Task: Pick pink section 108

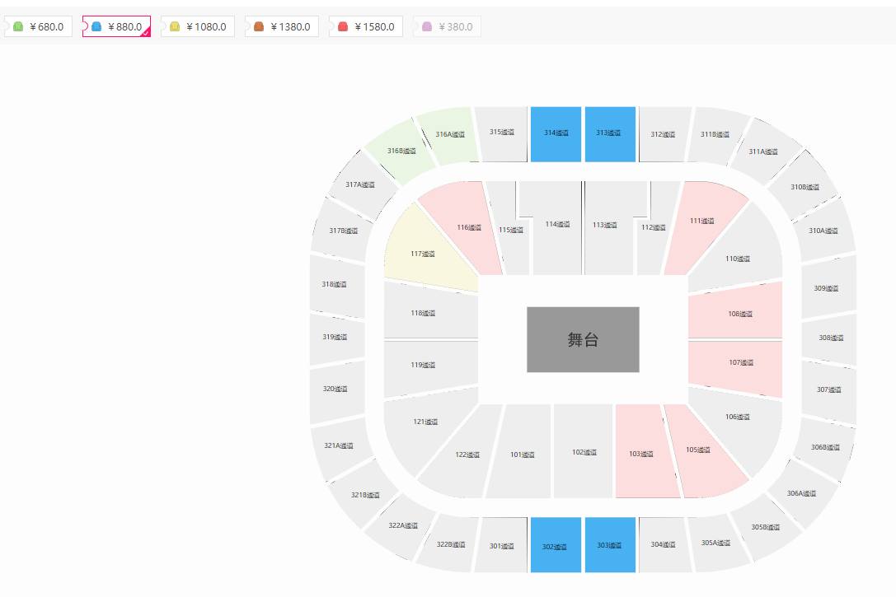Action: coord(737,313)
